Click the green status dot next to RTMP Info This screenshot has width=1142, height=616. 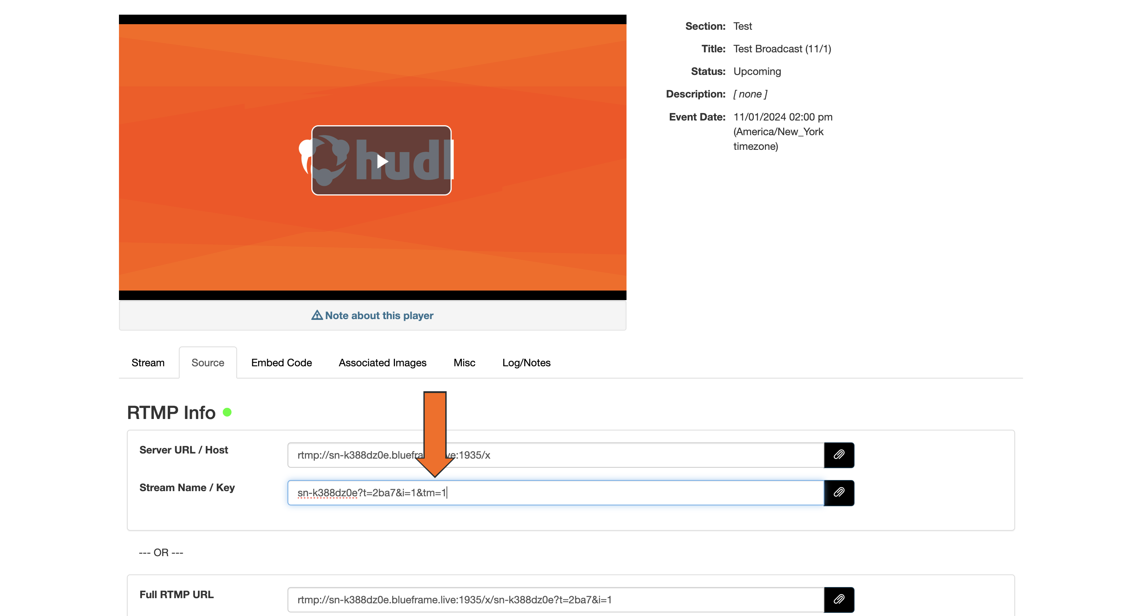228,412
